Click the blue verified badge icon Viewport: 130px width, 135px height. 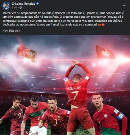point(38,4)
